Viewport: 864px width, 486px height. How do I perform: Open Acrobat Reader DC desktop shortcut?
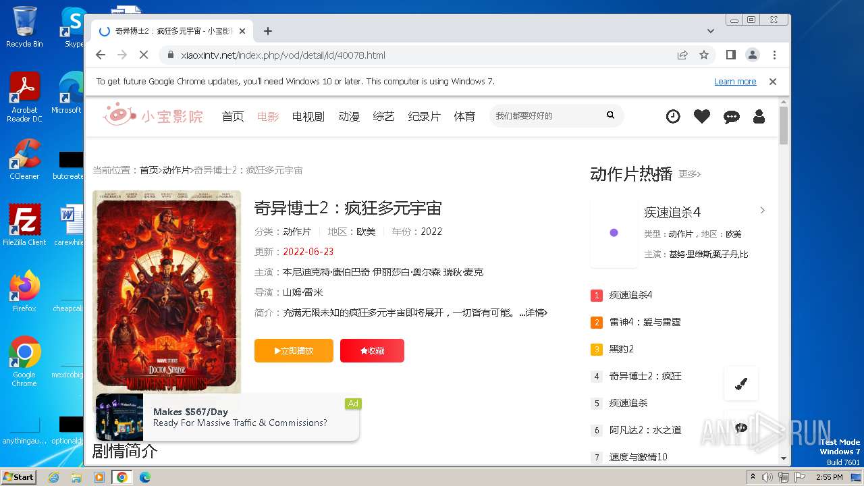24,98
